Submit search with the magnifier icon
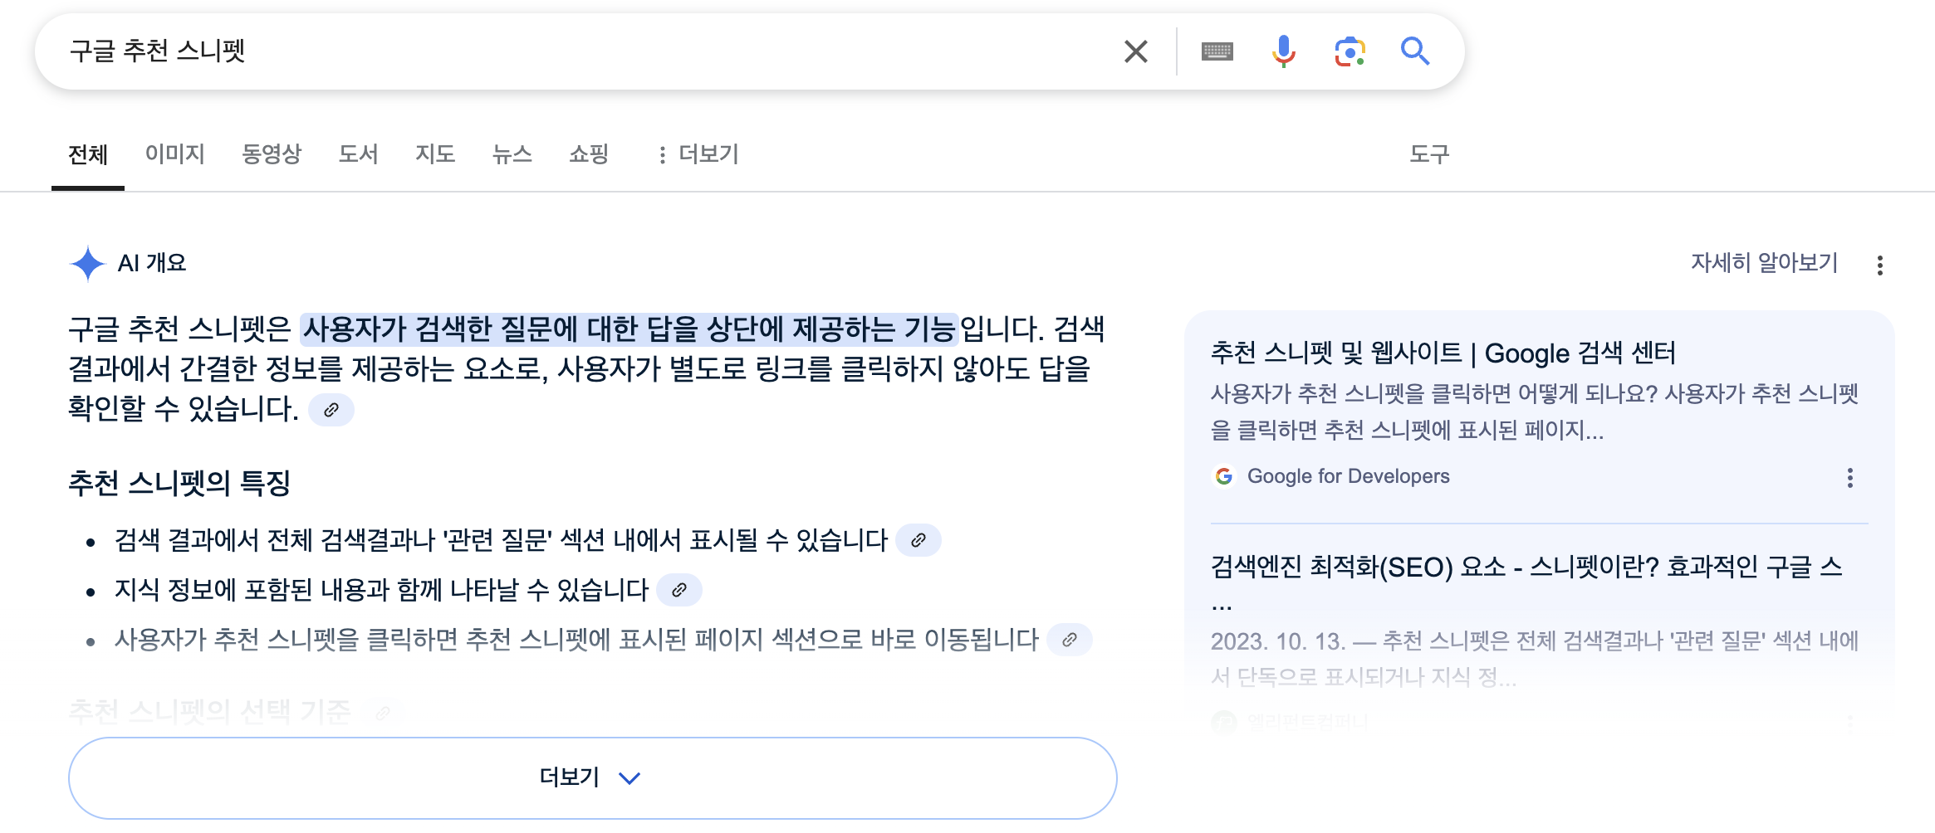The height and width of the screenshot is (833, 1935). (1414, 51)
